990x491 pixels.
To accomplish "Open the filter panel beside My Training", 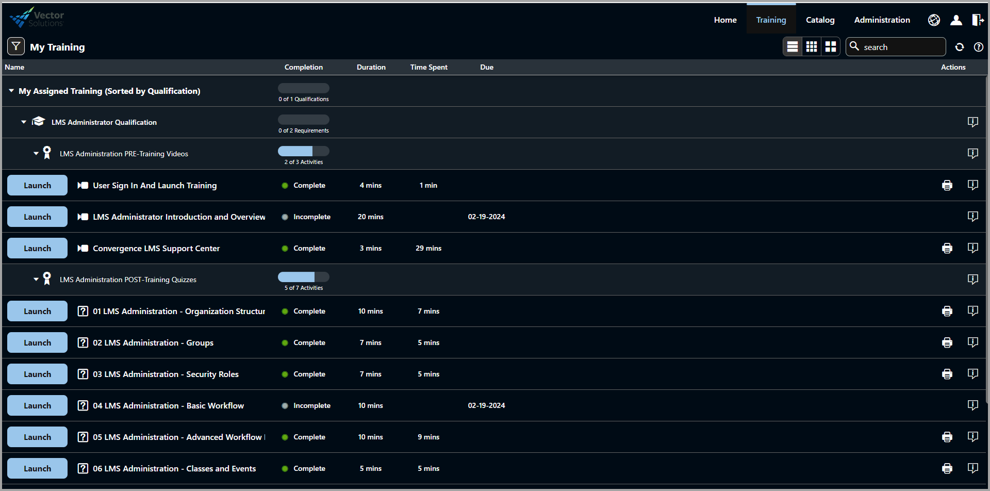I will (x=16, y=46).
